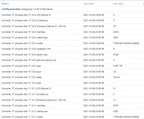The image size is (144, 119).
Task: Select disk "0" (0:0) Enclosure Device ID item
Action: pos(34,26)
